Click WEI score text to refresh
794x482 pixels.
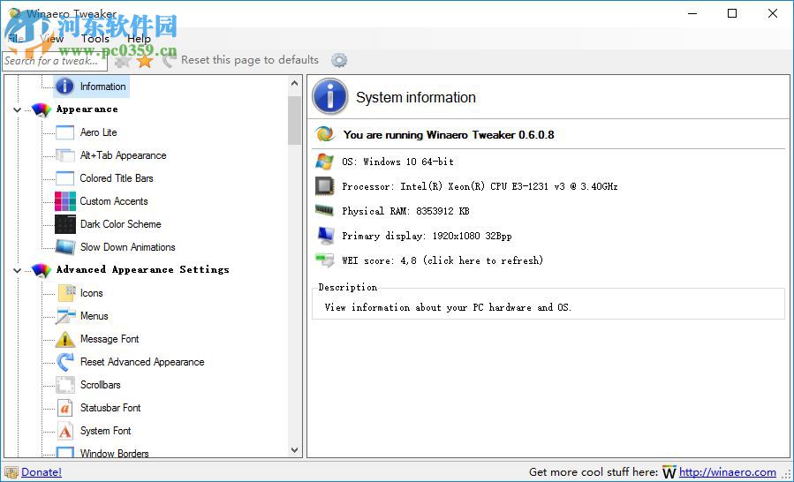pos(442,260)
